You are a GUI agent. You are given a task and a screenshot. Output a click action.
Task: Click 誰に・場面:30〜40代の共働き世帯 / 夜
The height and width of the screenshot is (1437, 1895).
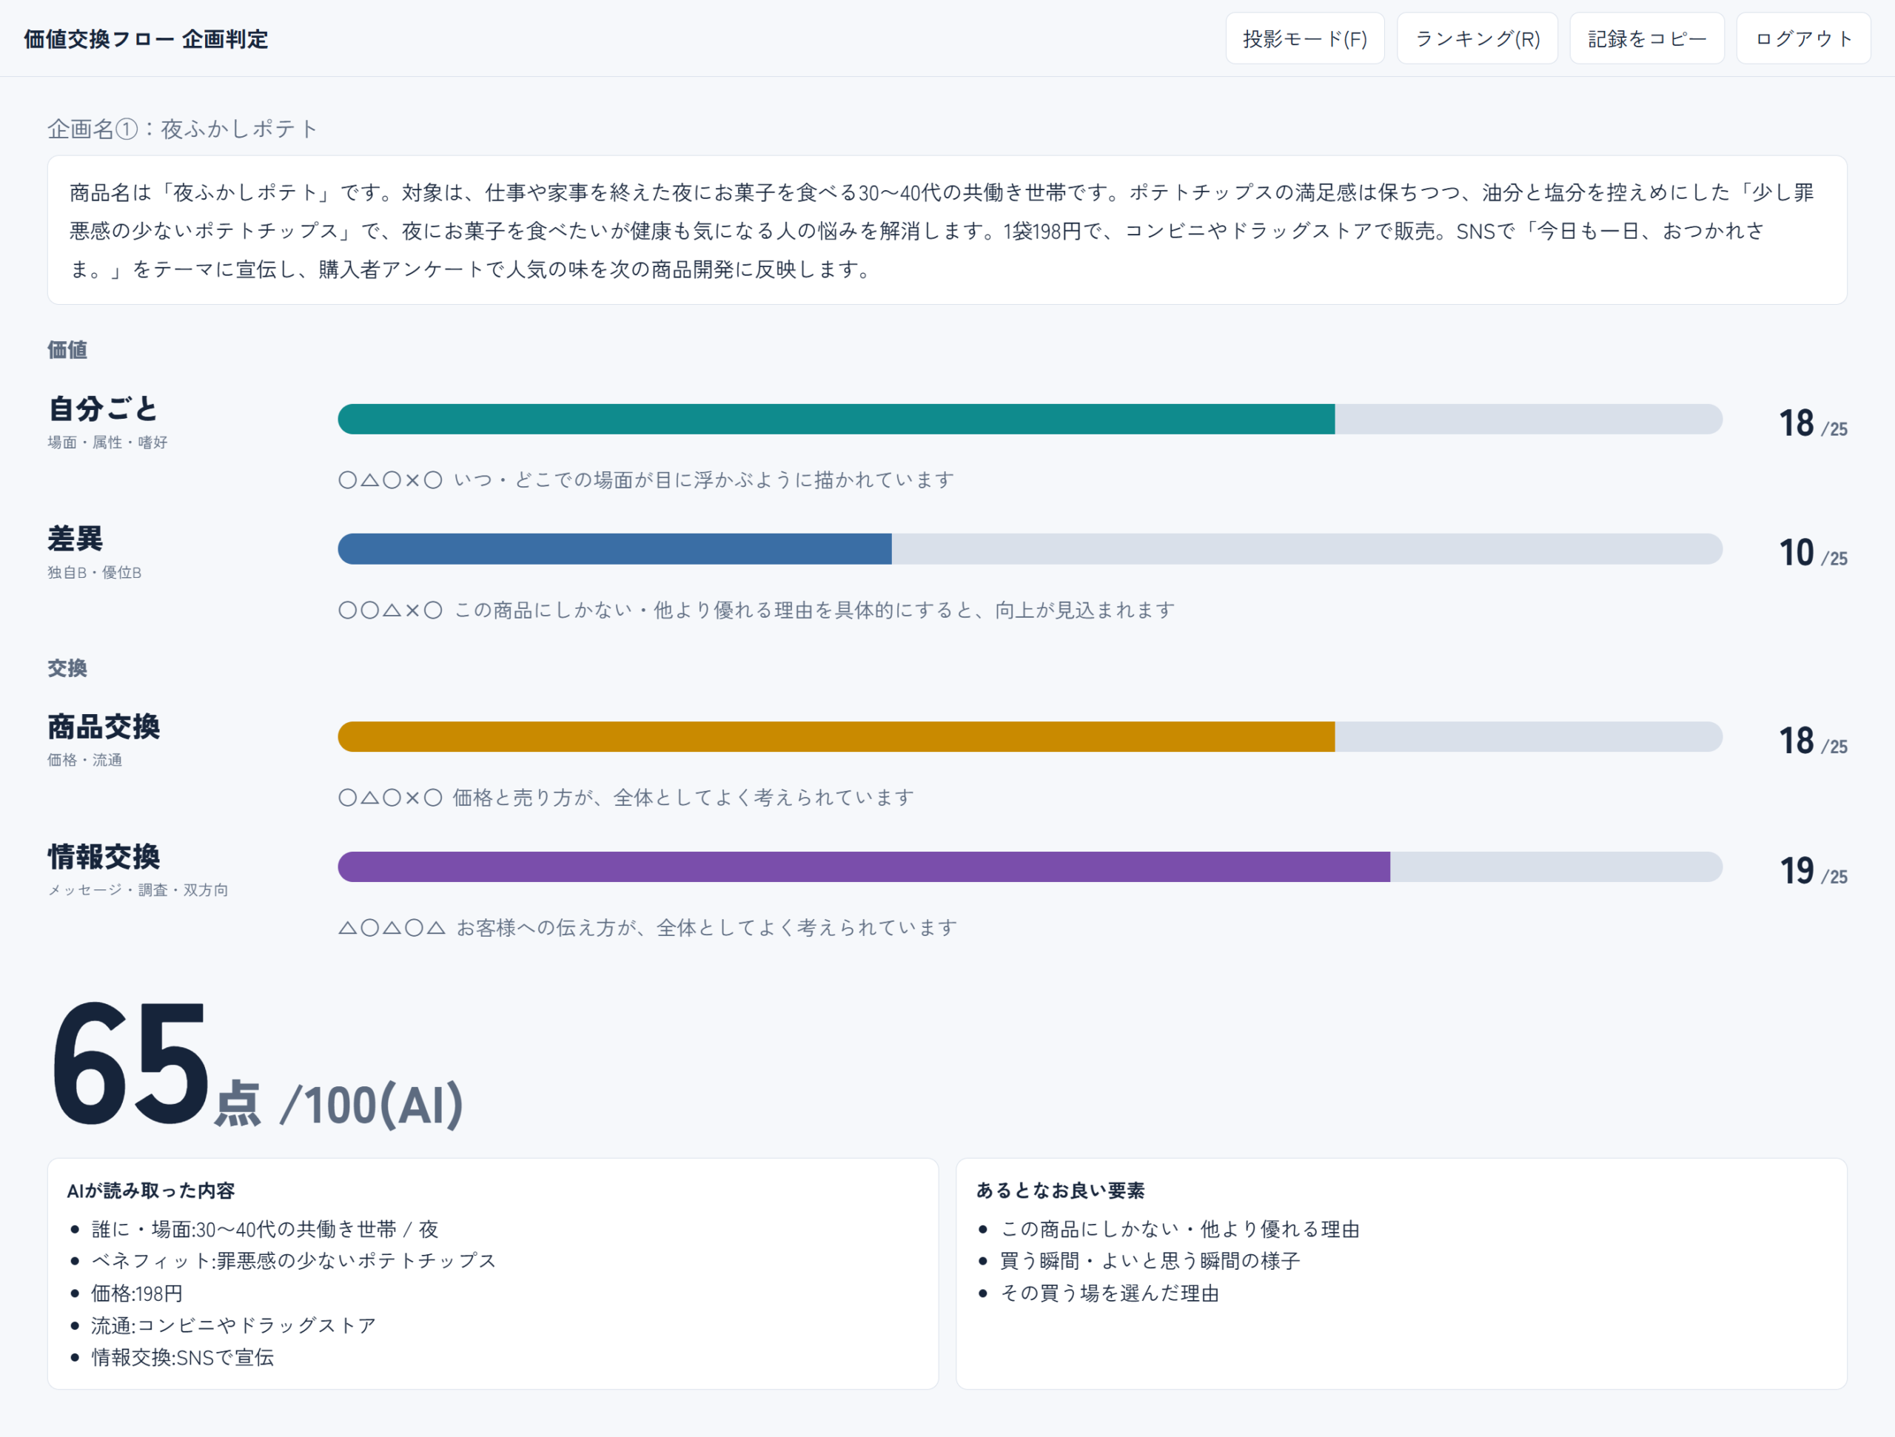pyautogui.click(x=265, y=1230)
